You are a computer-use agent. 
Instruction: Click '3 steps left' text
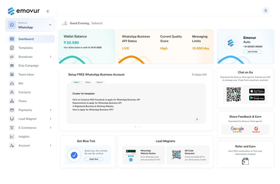tap(199, 75)
